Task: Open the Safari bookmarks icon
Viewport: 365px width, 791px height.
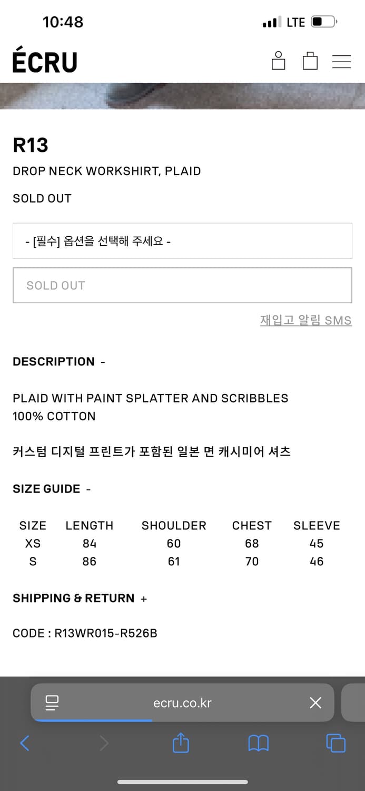Action: [x=258, y=742]
